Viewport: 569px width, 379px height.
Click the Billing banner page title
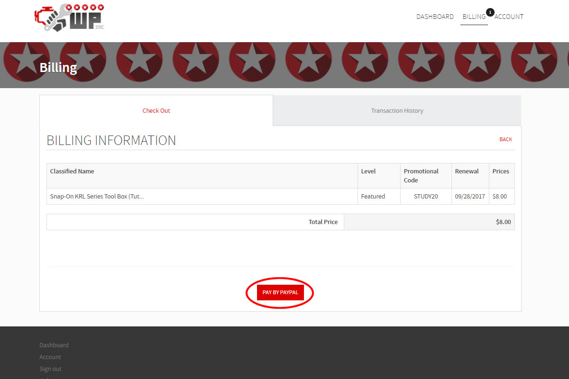58,67
